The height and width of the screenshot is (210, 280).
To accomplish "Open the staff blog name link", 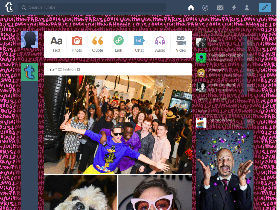I will pyautogui.click(x=53, y=69).
